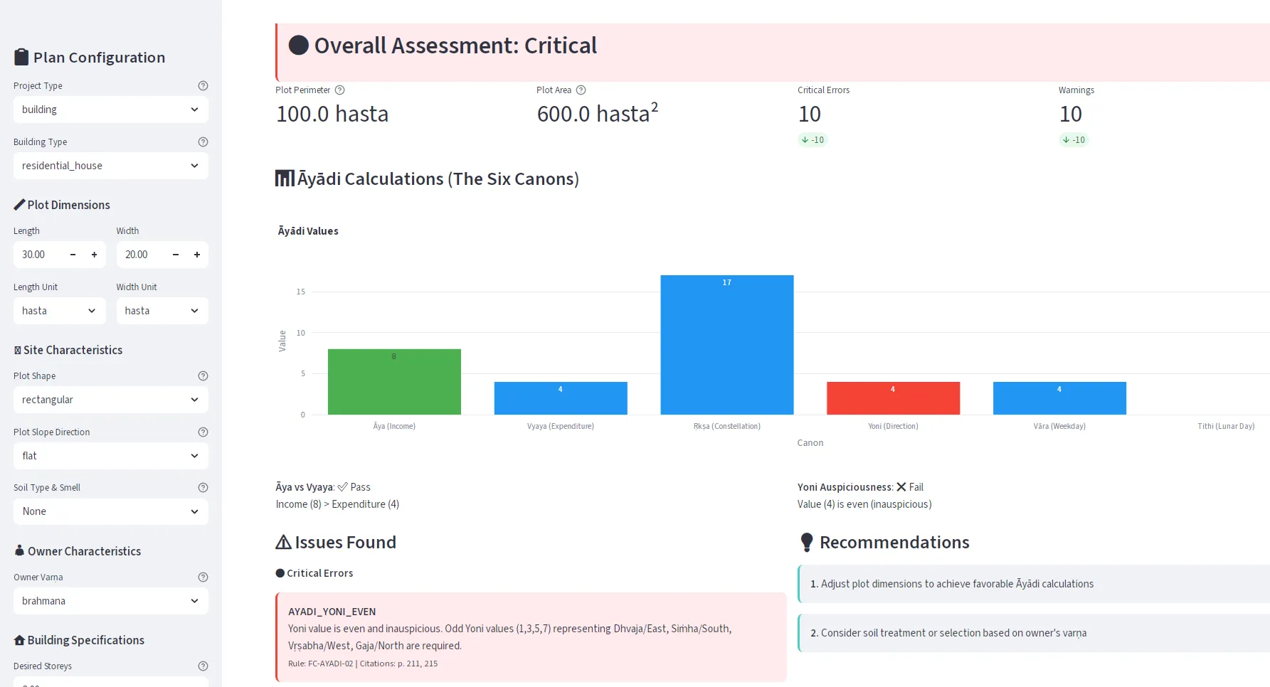Edit the Width input field value 20.00

point(142,255)
